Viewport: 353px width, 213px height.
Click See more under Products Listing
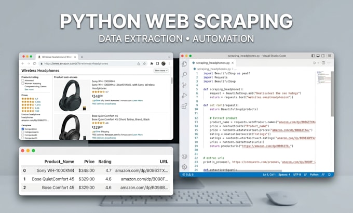tap(29, 89)
